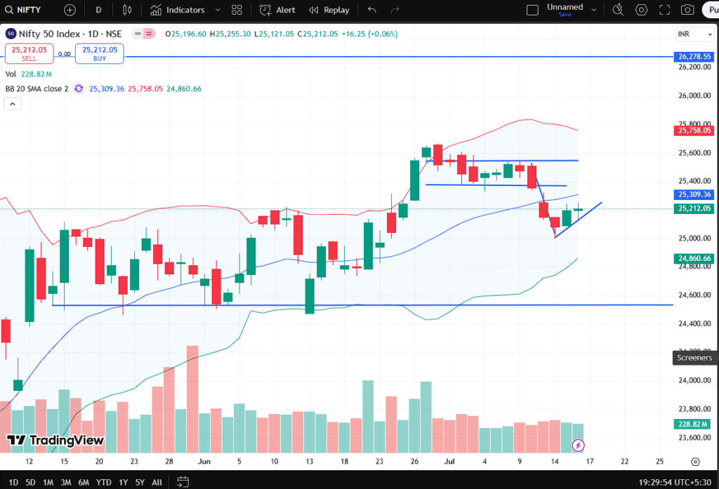Toggle the grey market status pill icon
The width and height of the screenshot is (719, 489).
click(x=138, y=34)
